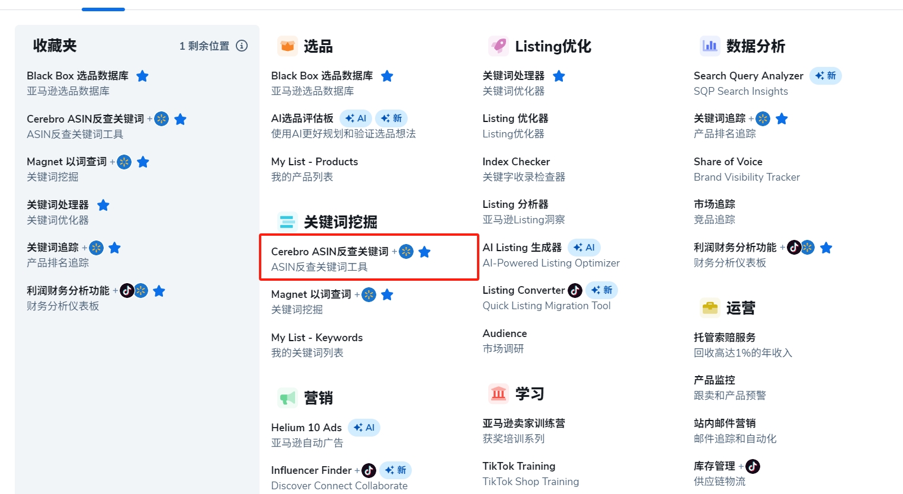This screenshot has height=494, width=903.
Task: Toggle star next to Black Box under 选品
Action: click(387, 76)
